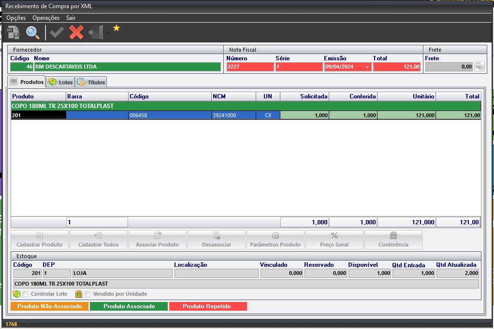This screenshot has width=494, height=329.
Task: Click the NCM column header
Action: pos(233,96)
